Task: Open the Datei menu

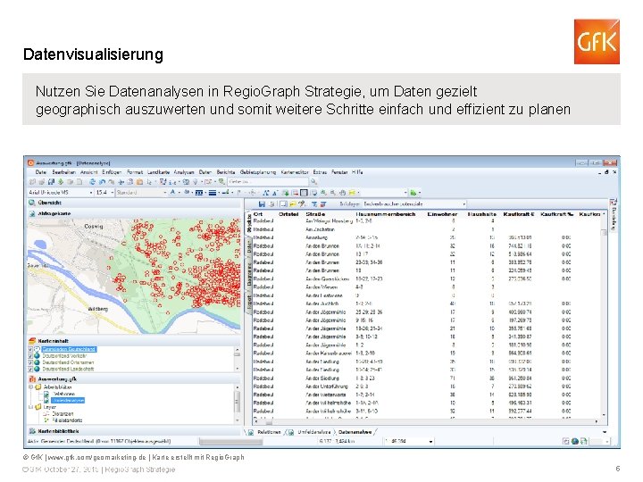Action: click(x=41, y=172)
